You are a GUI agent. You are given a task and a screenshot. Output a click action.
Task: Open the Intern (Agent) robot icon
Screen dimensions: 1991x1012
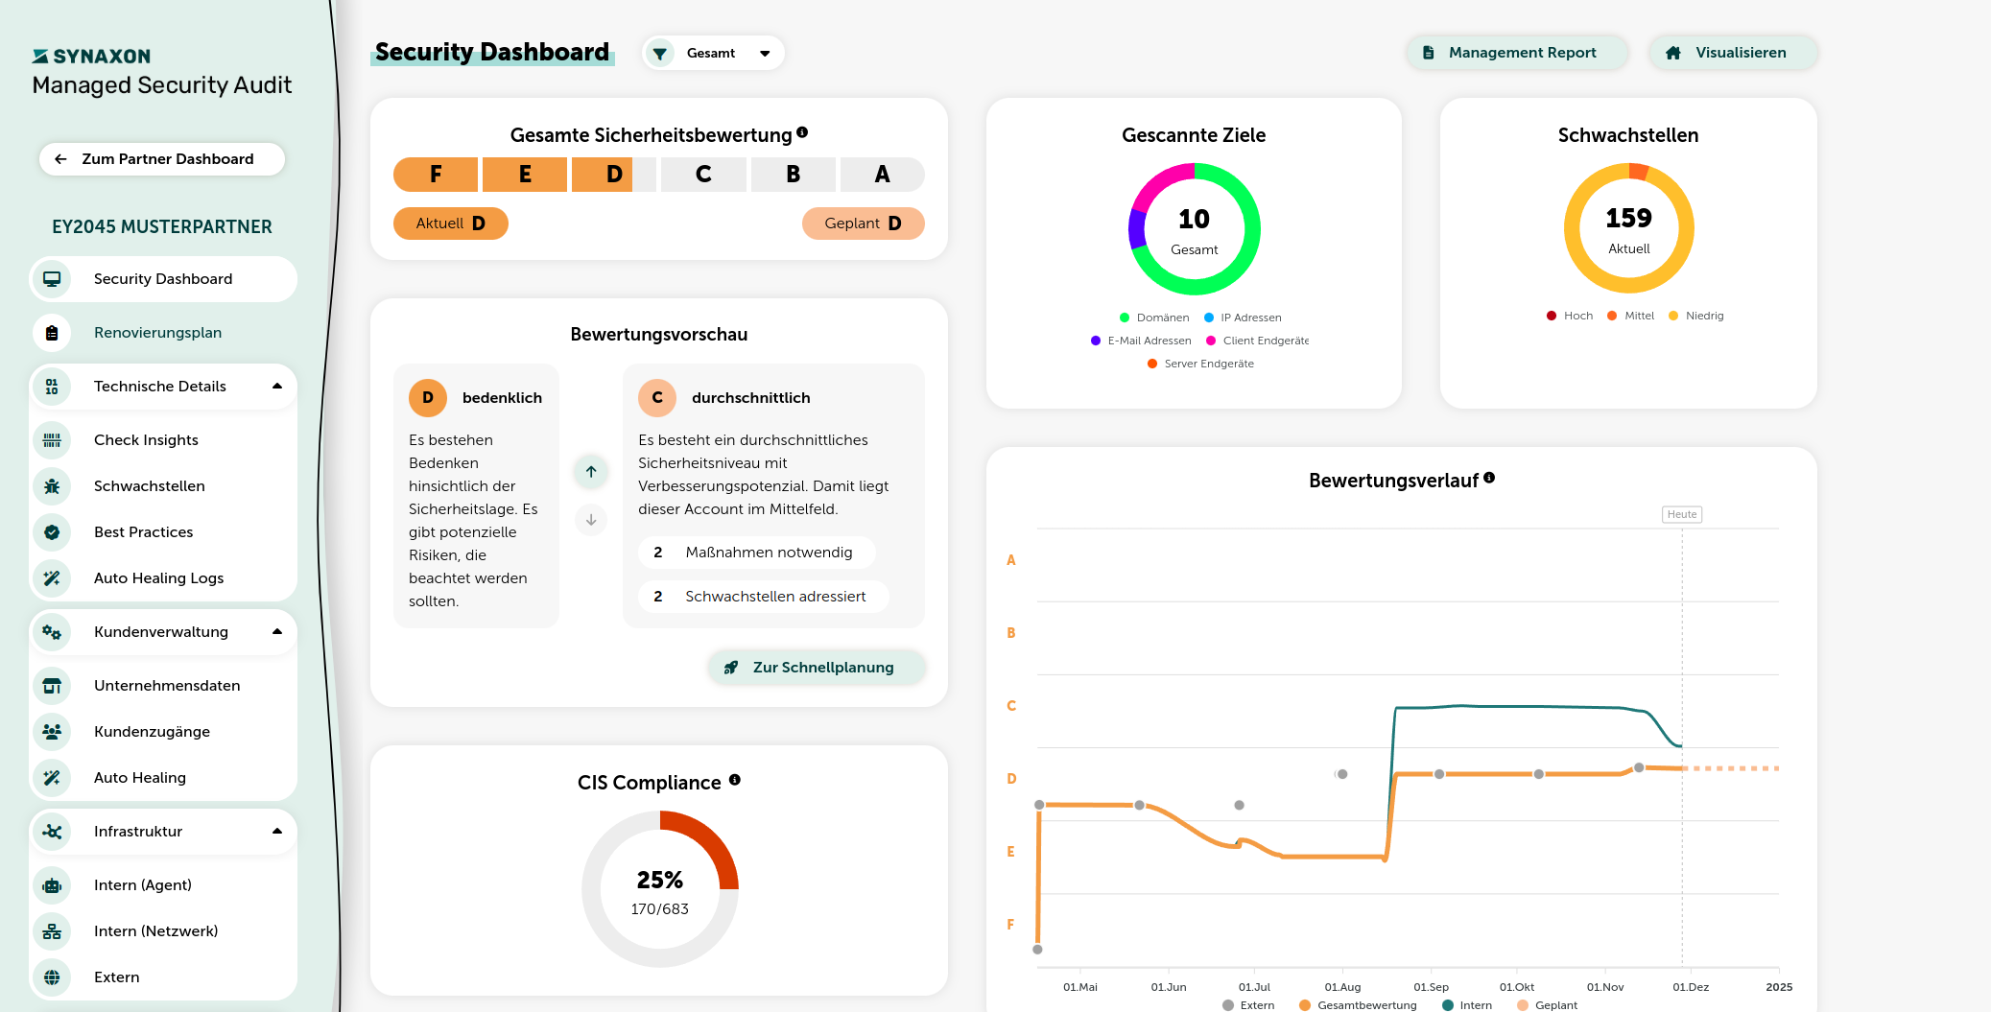point(52,885)
